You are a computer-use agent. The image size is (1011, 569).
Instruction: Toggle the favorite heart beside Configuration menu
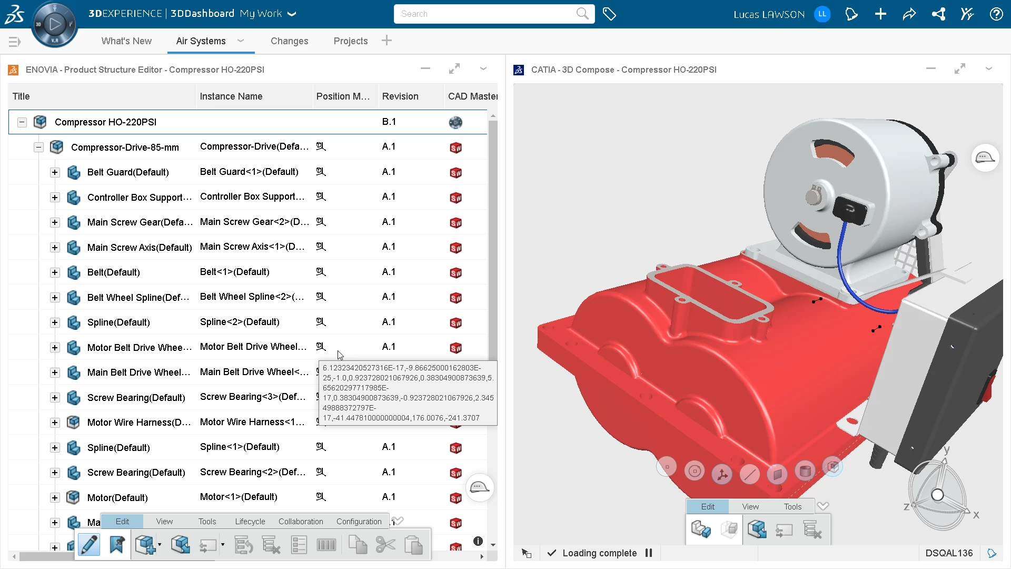399,521
